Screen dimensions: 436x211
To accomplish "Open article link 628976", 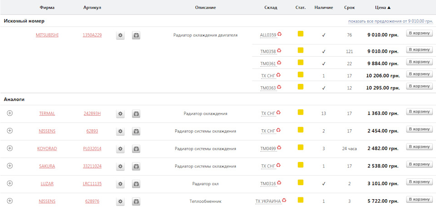I will (92, 201).
